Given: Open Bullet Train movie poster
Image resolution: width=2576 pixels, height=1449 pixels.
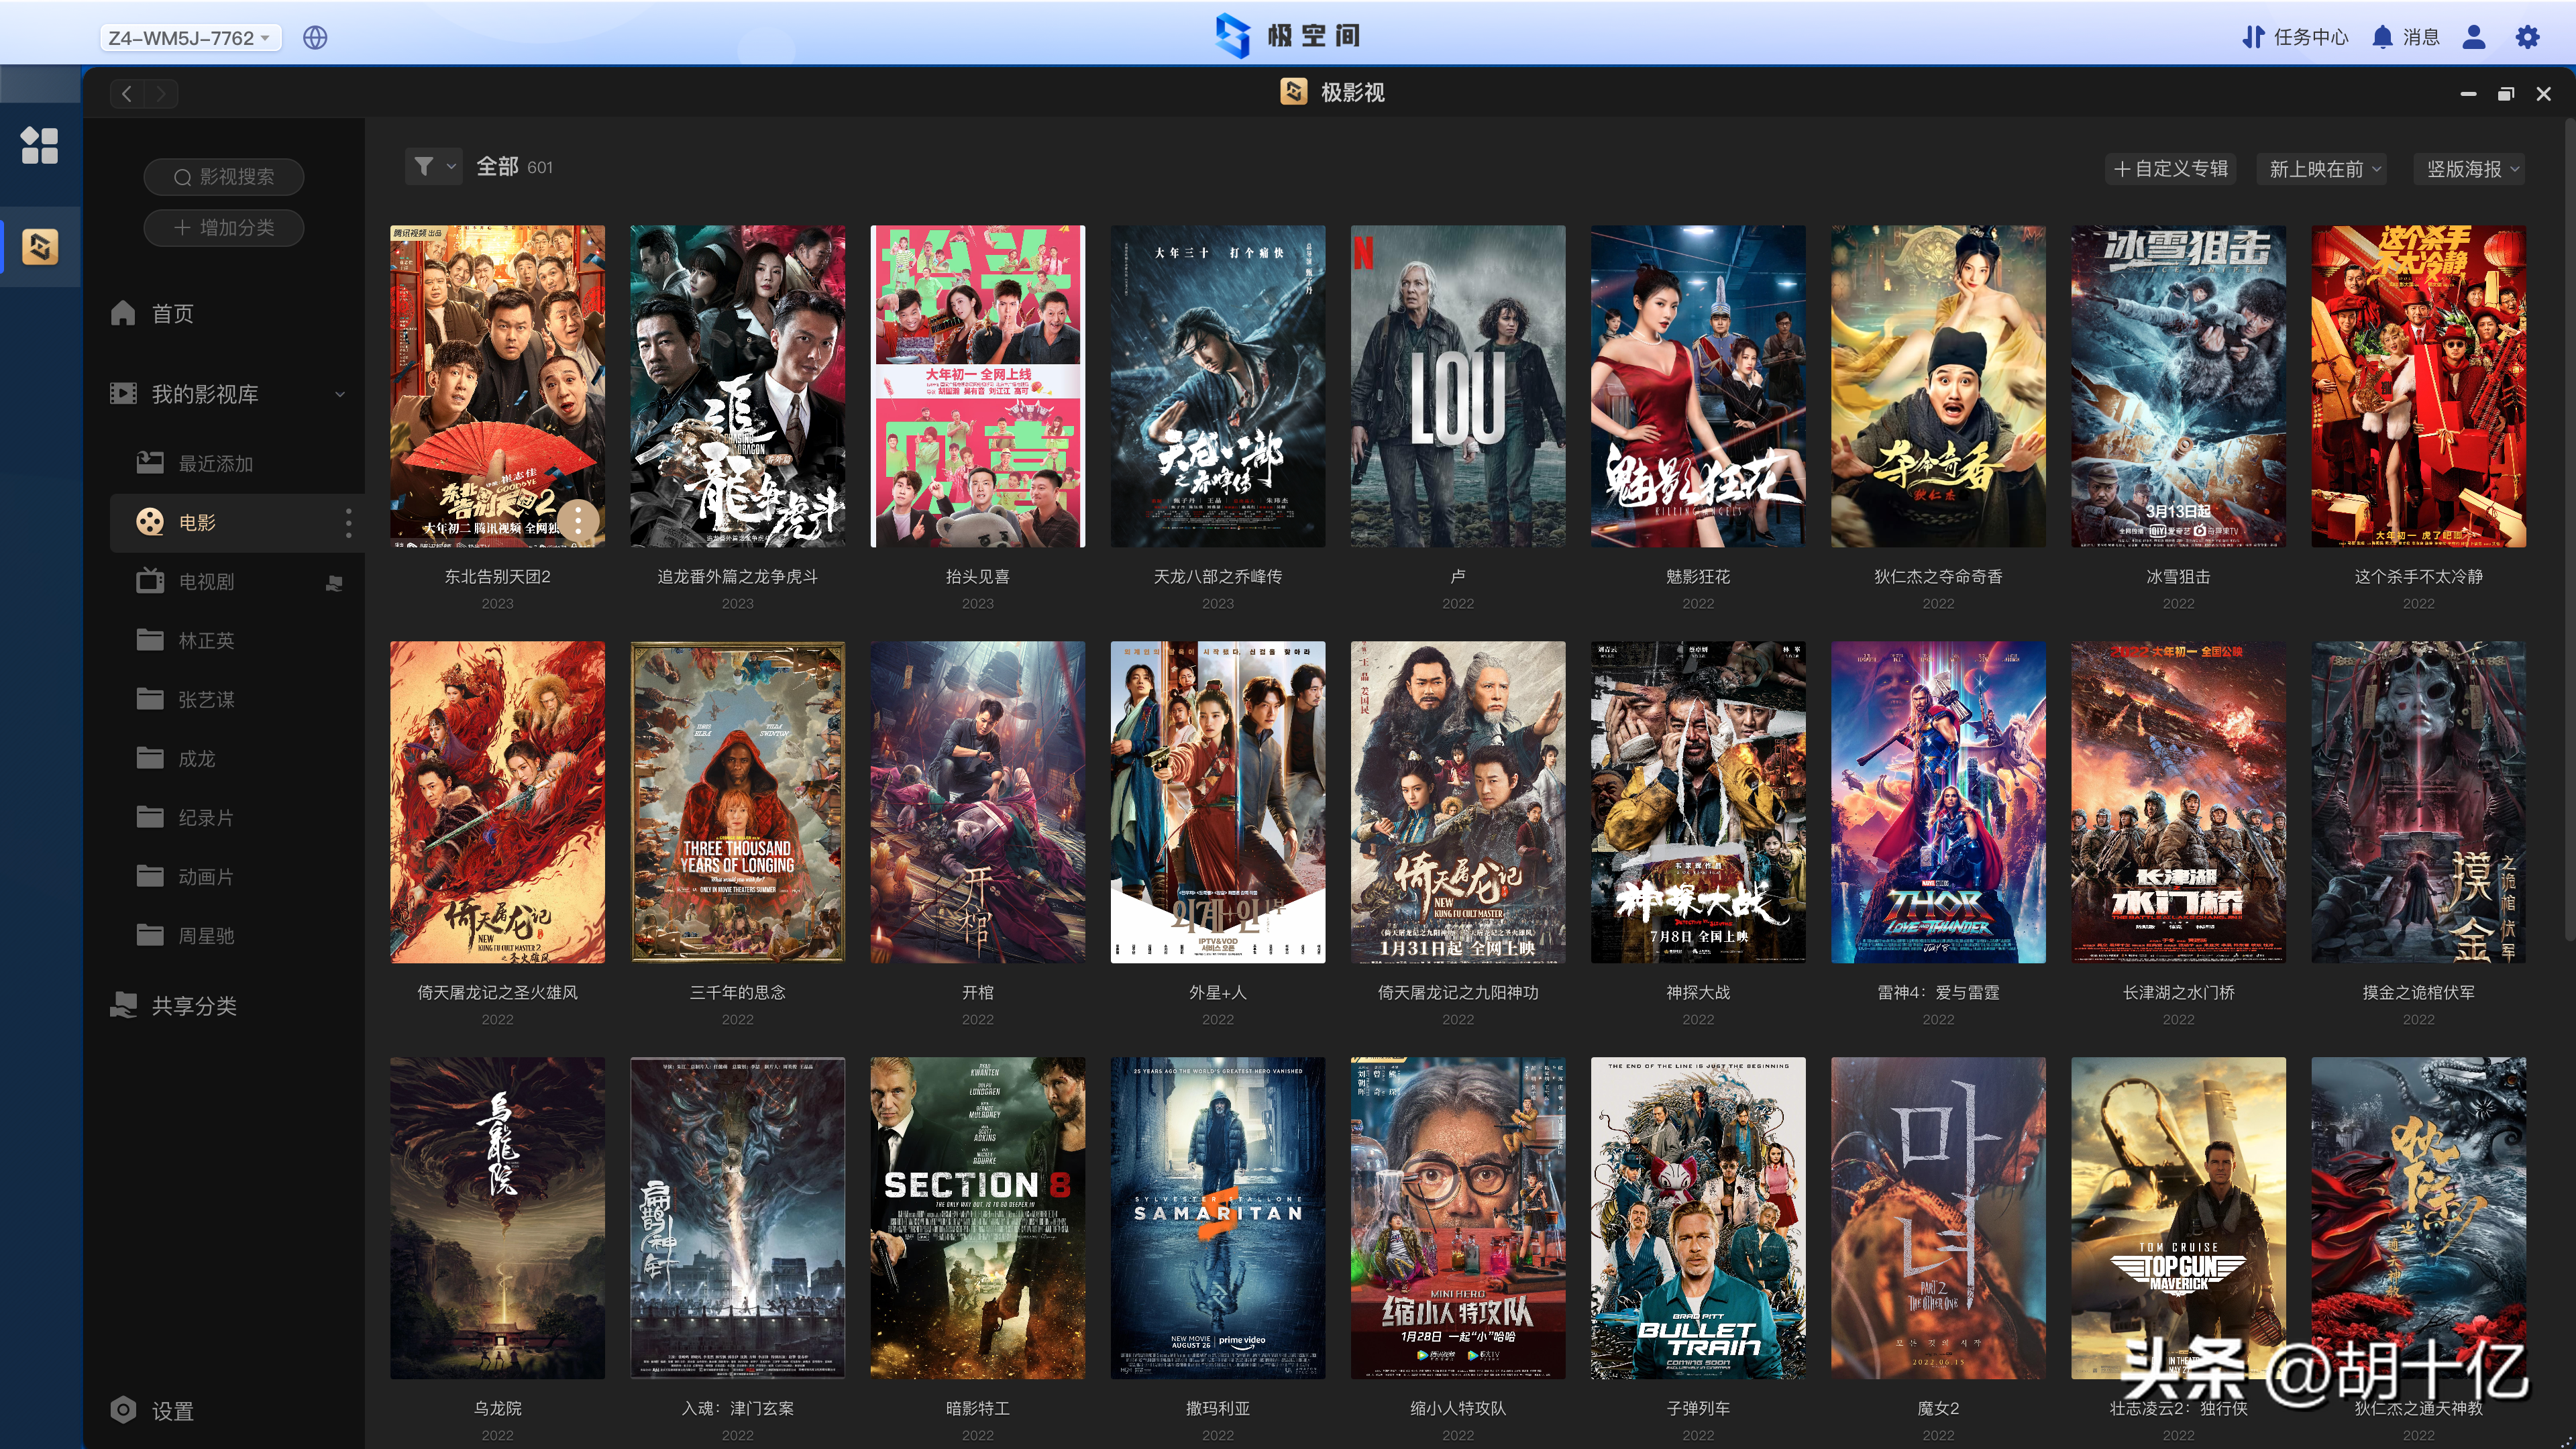Looking at the screenshot, I should point(1698,1218).
